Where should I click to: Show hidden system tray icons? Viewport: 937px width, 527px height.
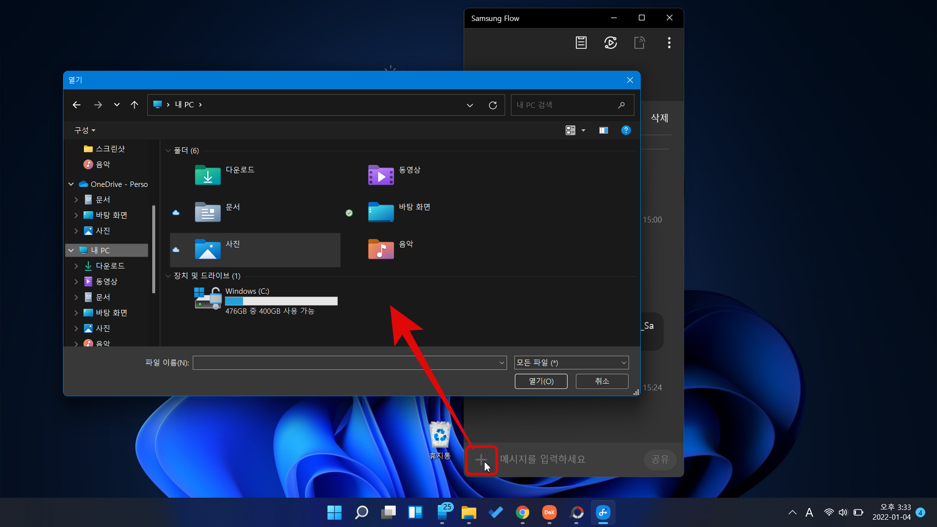pos(792,512)
